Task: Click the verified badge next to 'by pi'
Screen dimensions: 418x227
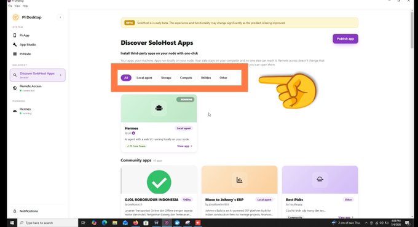Action: click(133, 133)
